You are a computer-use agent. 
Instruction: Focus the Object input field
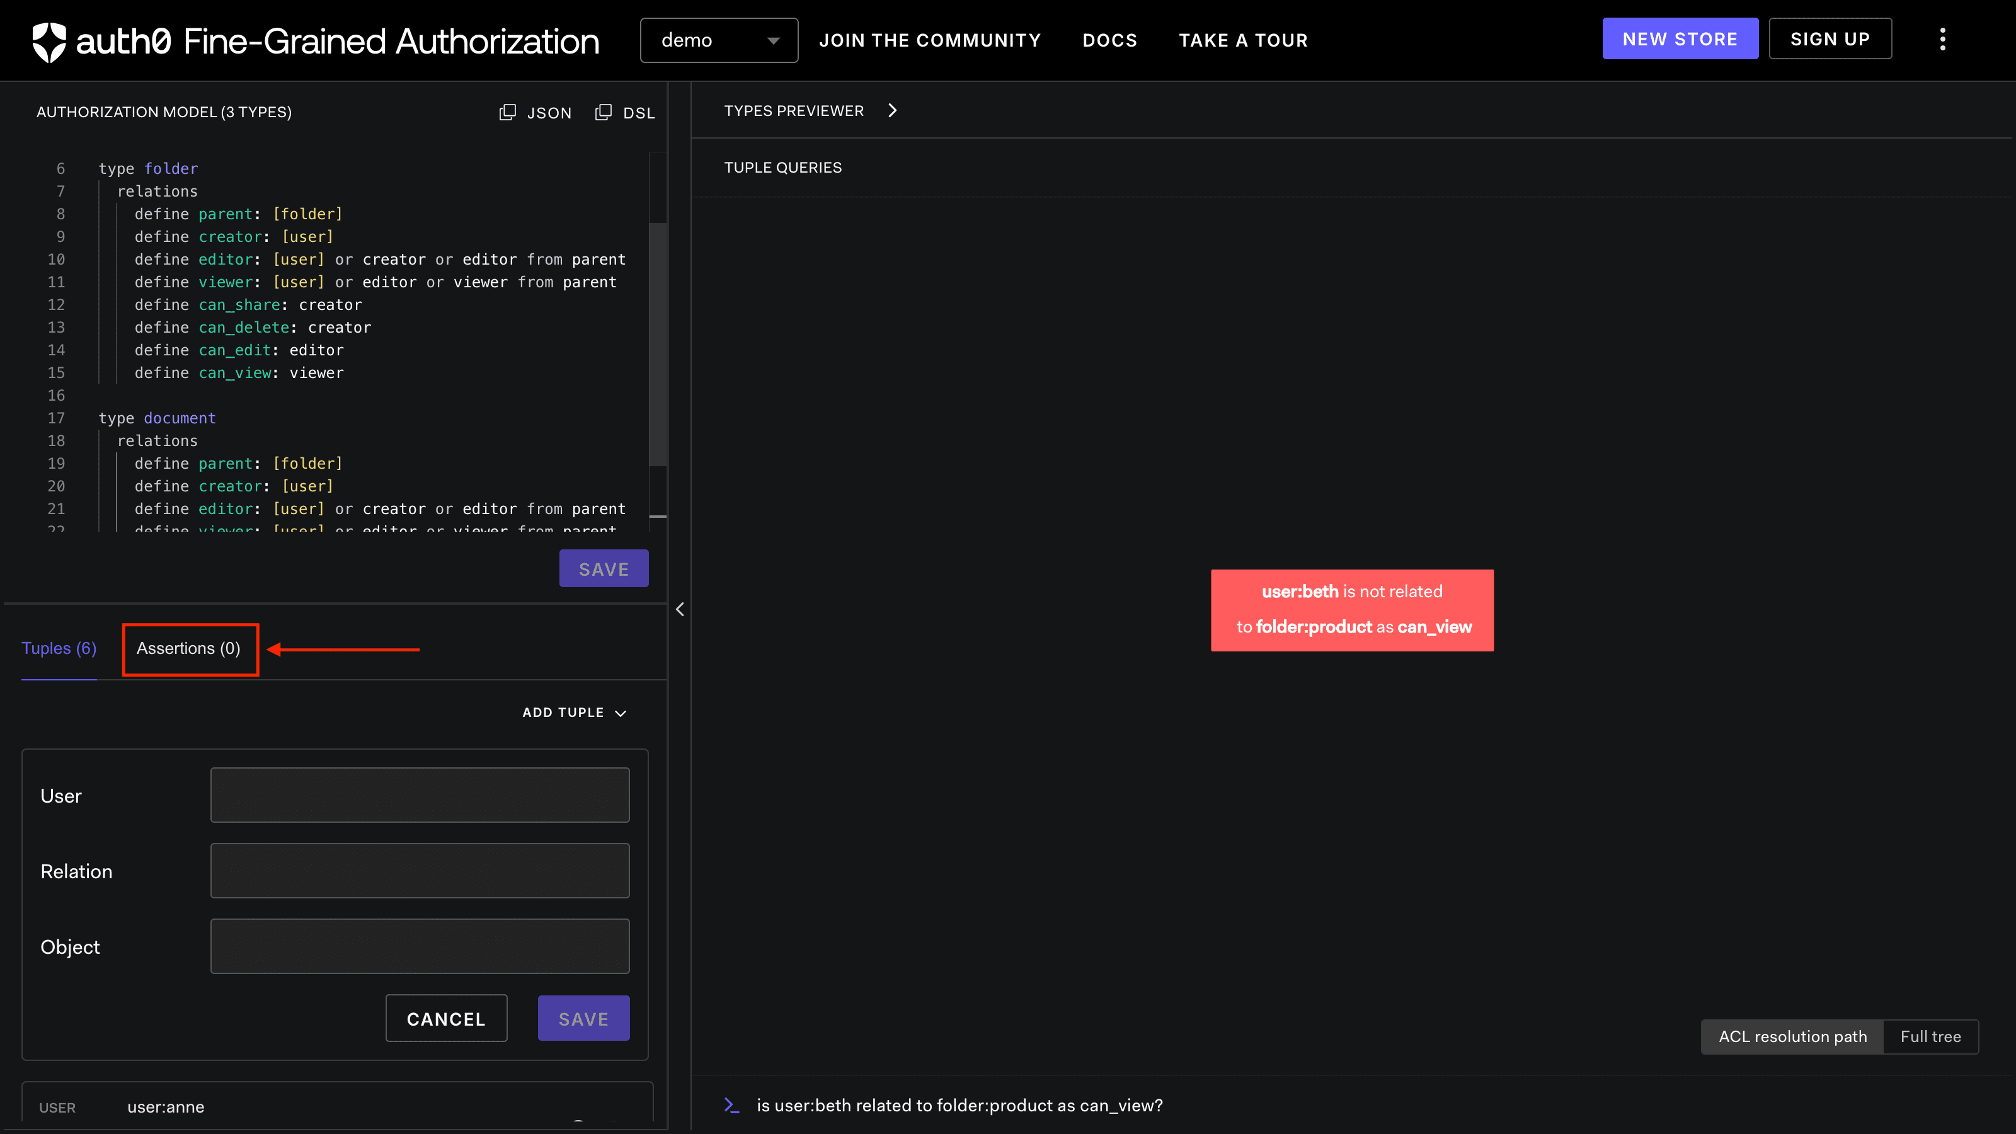pyautogui.click(x=420, y=946)
